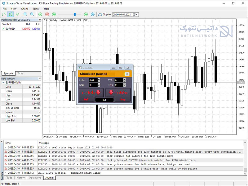Image resolution: width=248 pixels, height=186 pixels.
Task: Adjust the visualization speed slider
Action: [x=75, y=14]
